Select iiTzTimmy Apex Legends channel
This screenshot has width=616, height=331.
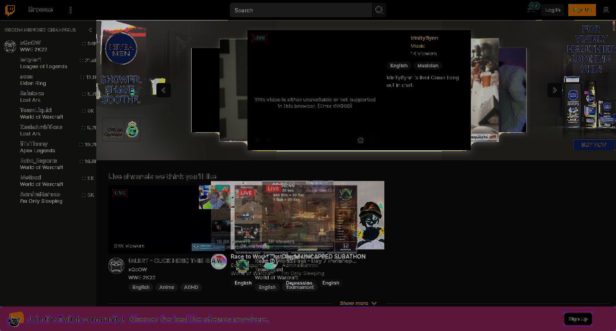click(x=48, y=147)
